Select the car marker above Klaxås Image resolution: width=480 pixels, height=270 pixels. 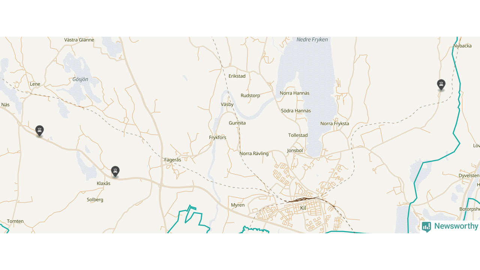coord(115,171)
